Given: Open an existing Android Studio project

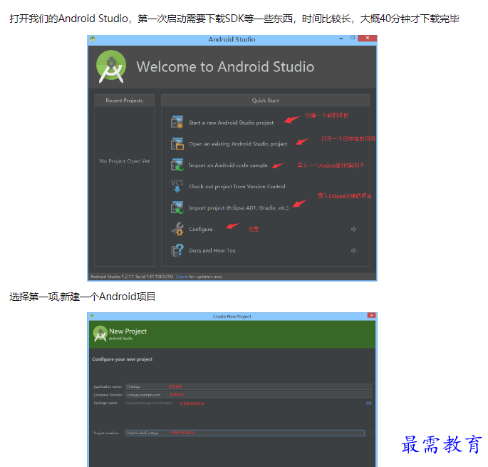Looking at the screenshot, I should [x=238, y=144].
